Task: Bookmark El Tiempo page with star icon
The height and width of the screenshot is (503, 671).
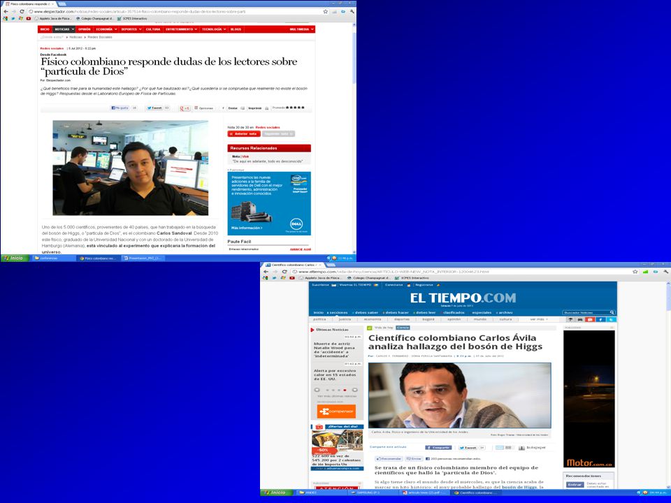Action: (635, 272)
